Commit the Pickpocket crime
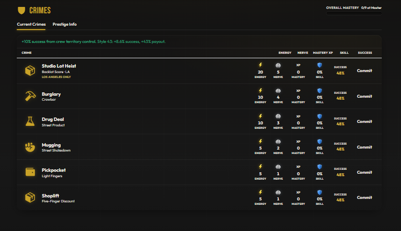 point(365,172)
